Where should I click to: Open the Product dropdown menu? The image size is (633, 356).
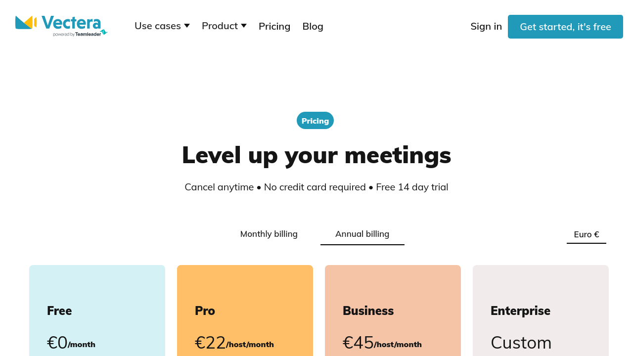pos(224,26)
